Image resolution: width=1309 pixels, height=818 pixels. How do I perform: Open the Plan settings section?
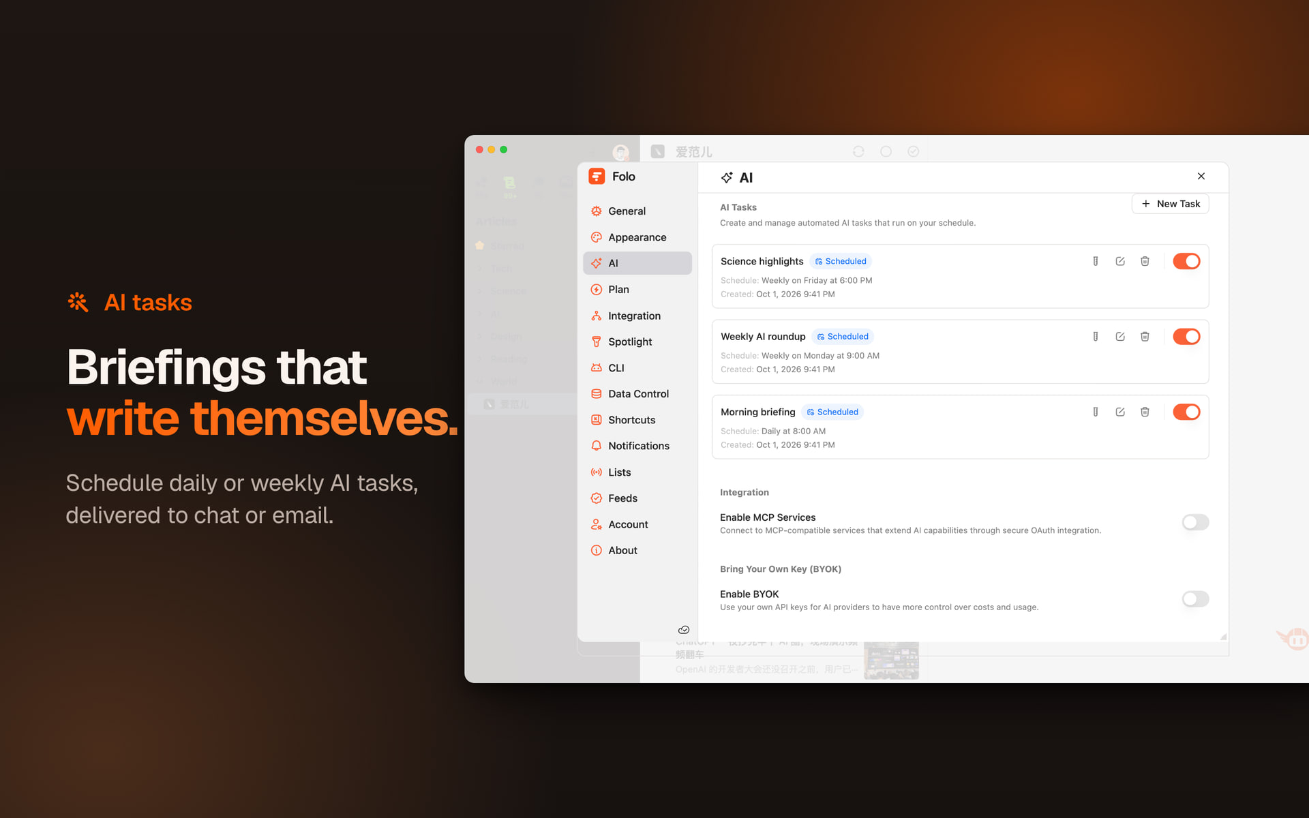tap(637, 289)
